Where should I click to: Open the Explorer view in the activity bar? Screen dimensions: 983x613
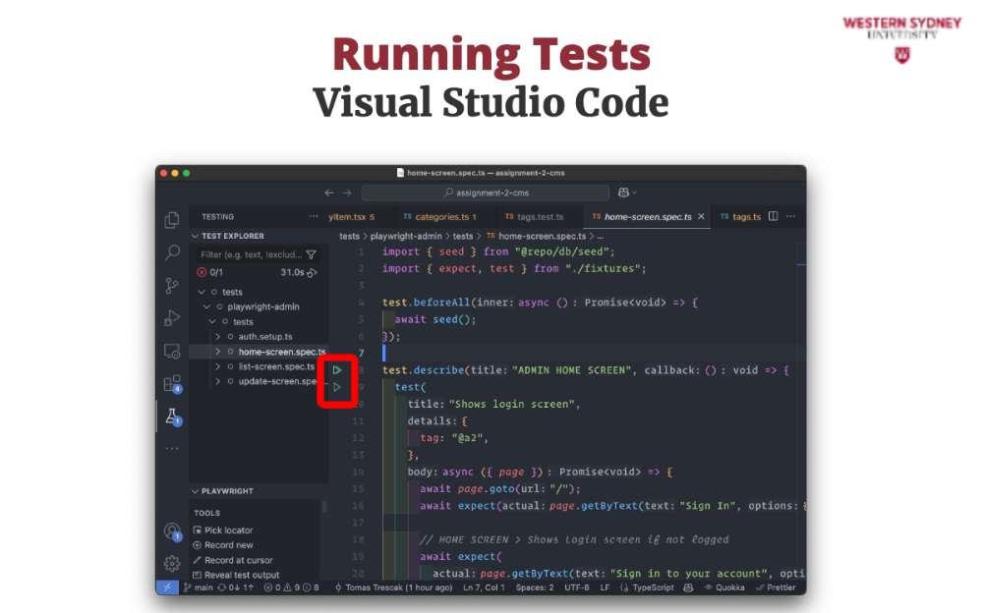pyautogui.click(x=172, y=220)
